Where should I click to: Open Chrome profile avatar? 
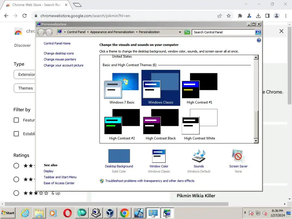(277, 16)
